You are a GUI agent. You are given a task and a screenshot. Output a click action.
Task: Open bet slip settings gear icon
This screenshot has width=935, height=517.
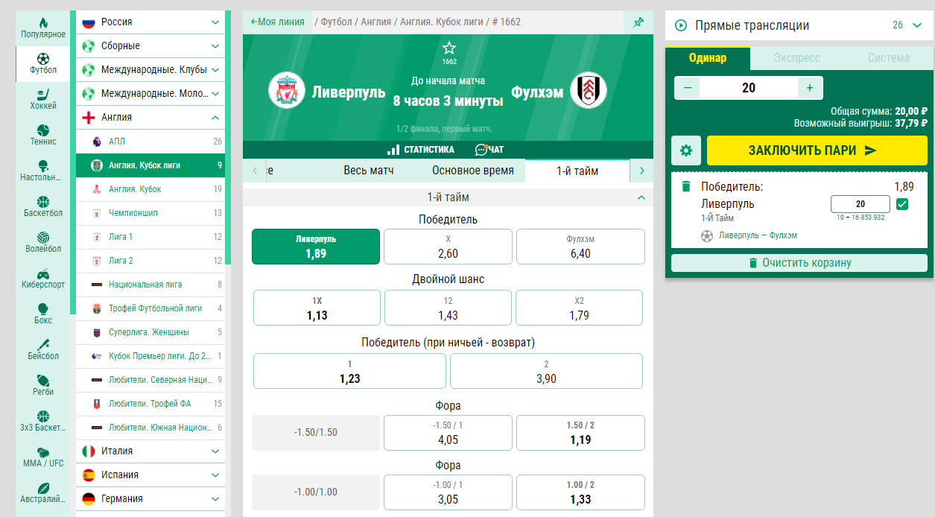tap(686, 150)
